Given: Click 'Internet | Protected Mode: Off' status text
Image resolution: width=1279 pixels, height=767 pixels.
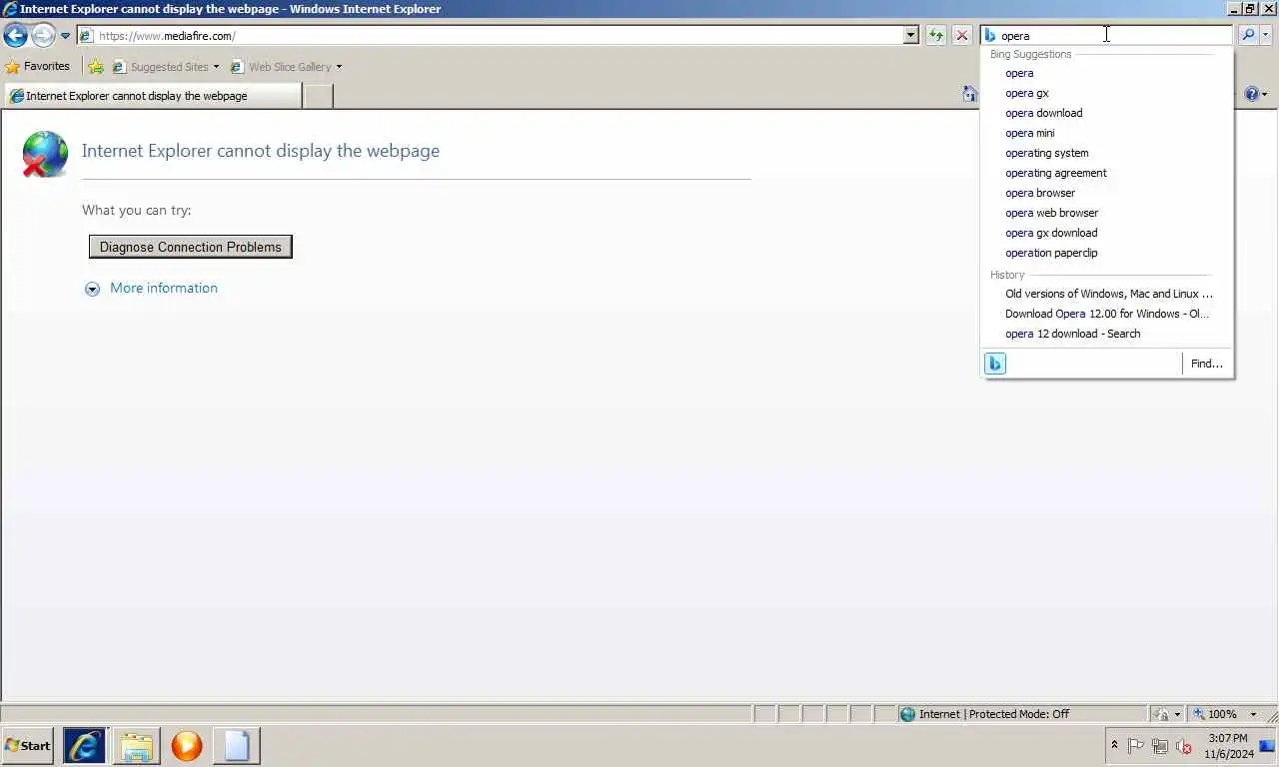Looking at the screenshot, I should click(994, 714).
